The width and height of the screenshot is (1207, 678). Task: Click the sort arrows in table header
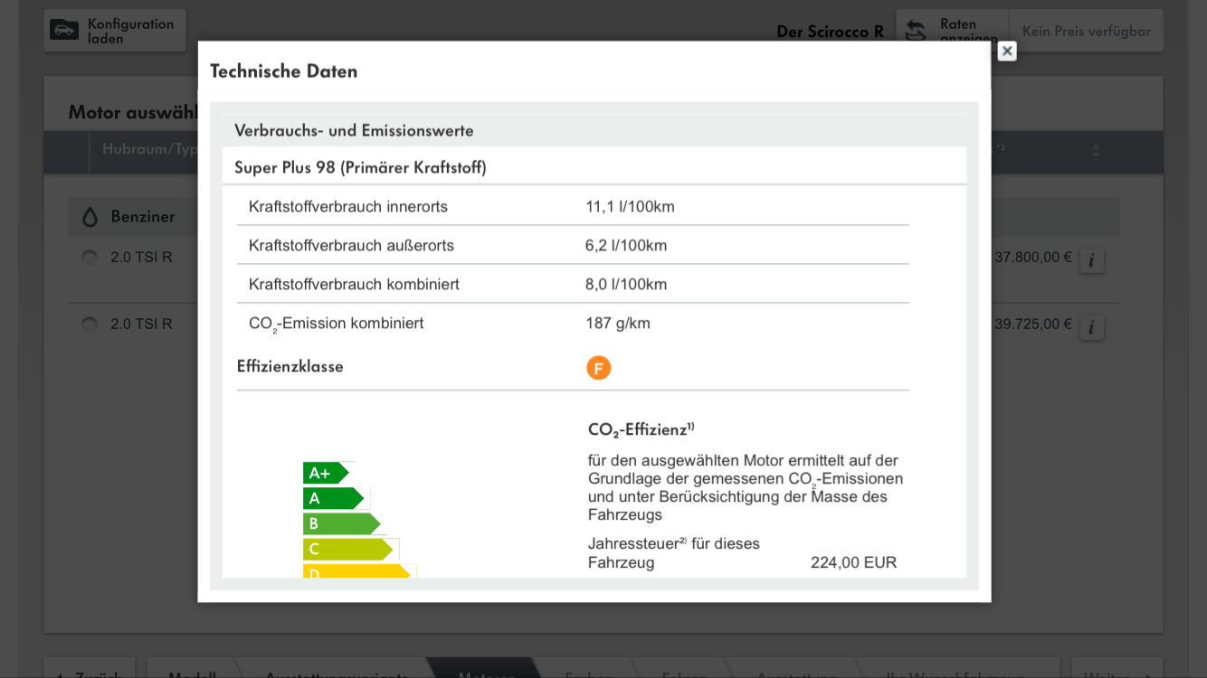coord(1096,151)
